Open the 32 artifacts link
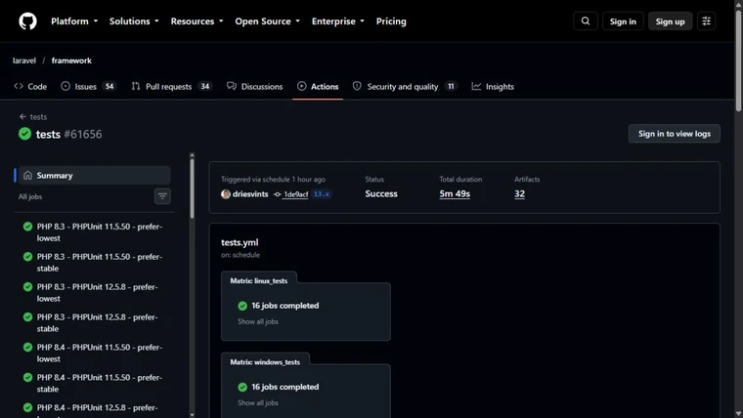 tap(519, 193)
